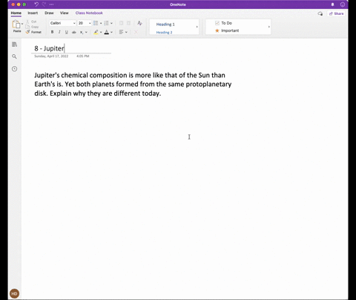The height and width of the screenshot is (300, 356).
Task: Apply Heading 1 style
Action: click(x=165, y=25)
